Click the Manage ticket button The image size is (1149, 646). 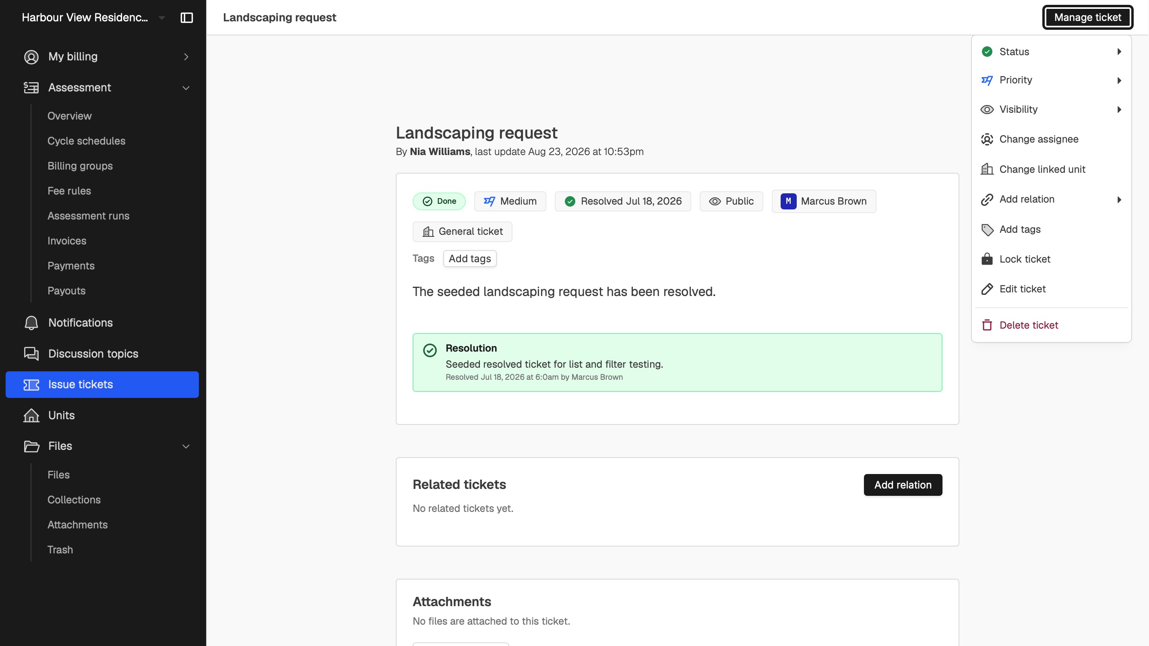pos(1087,17)
